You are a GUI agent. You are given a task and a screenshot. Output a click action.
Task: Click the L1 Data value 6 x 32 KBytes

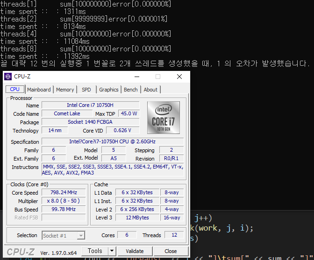137,192
